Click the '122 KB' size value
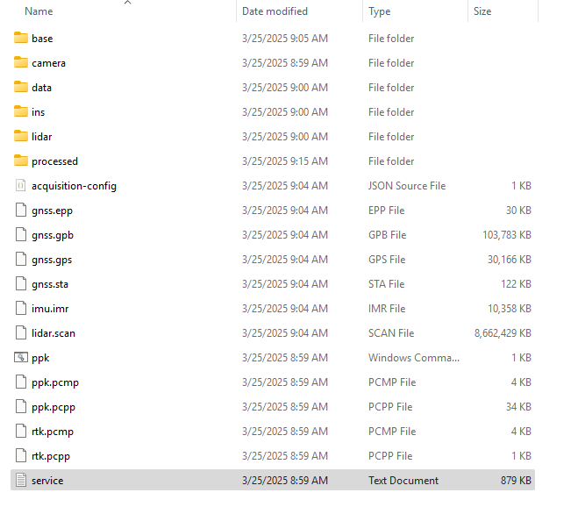 pos(516,284)
